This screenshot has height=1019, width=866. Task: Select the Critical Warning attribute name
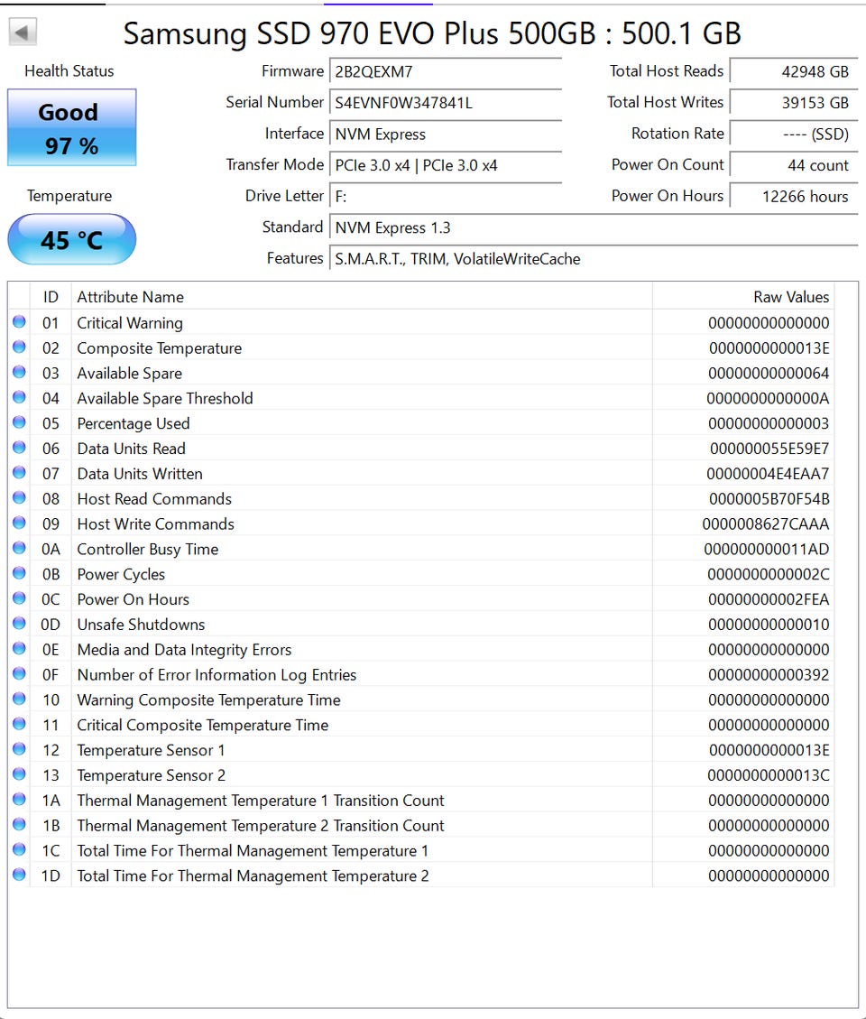[130, 323]
